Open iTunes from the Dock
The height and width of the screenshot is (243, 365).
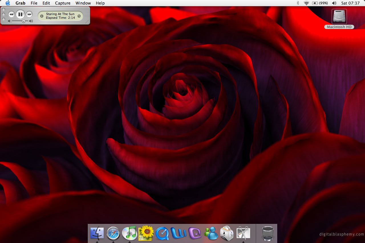(x=129, y=233)
